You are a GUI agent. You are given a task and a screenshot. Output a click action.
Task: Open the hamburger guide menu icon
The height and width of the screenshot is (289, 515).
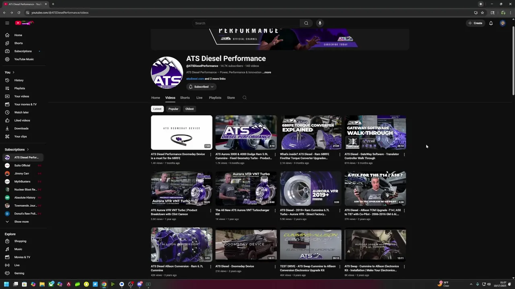(x=7, y=23)
